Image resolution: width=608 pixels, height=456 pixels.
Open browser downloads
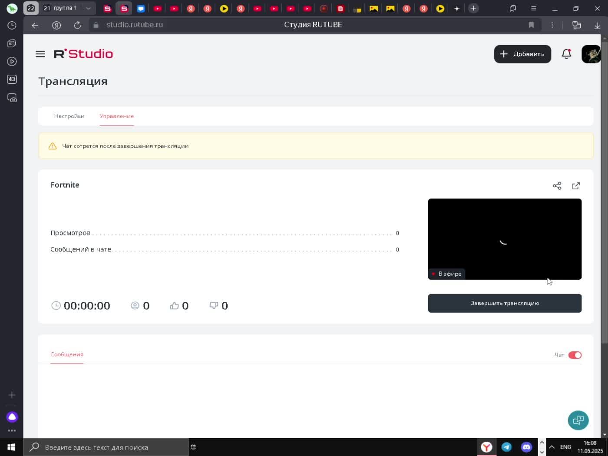point(597,26)
